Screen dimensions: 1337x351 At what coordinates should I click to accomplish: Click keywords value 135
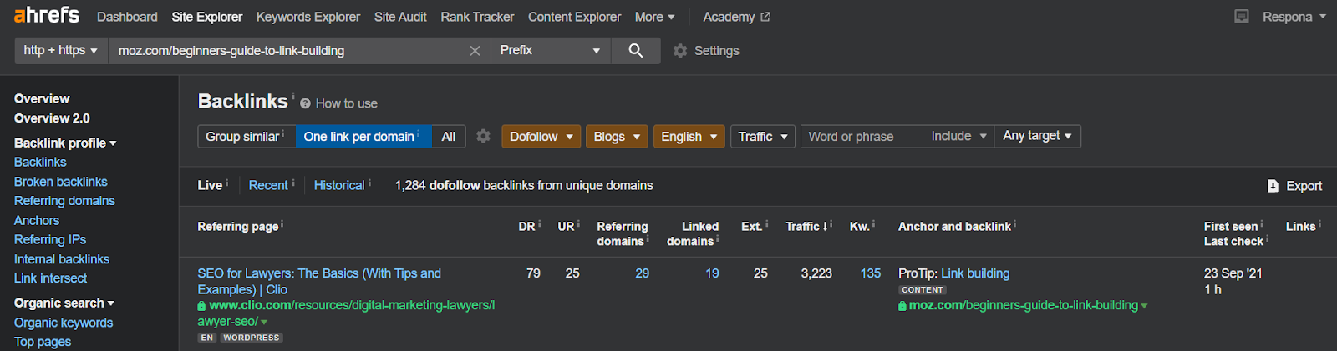pyautogui.click(x=871, y=273)
